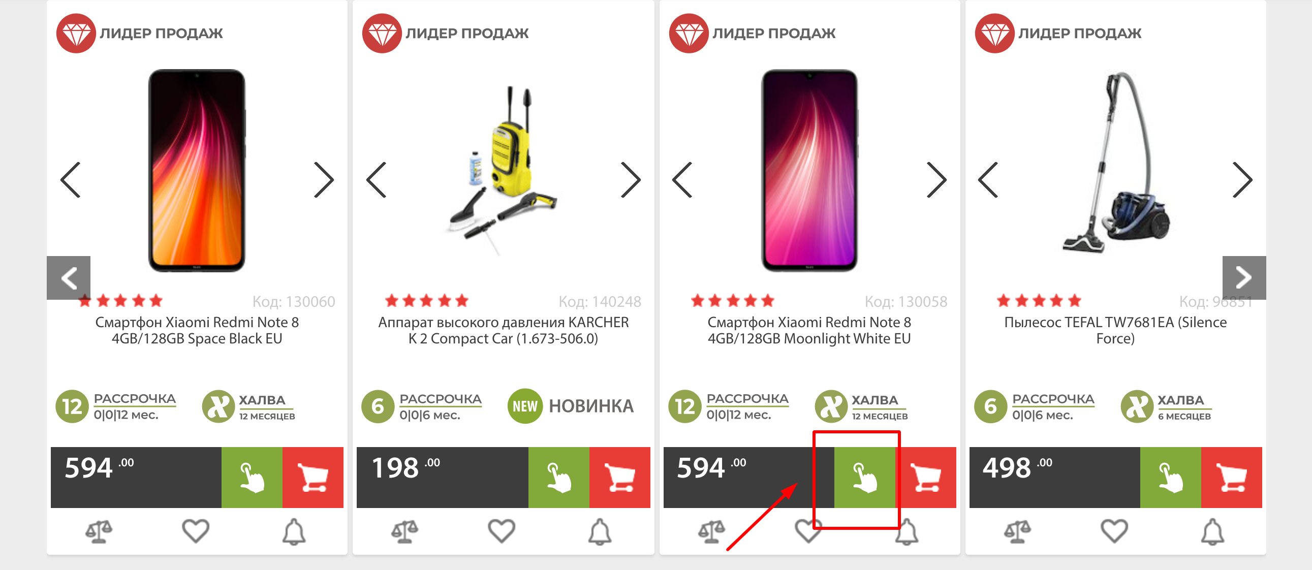Show next image of TEFAL vacuum

[x=1242, y=180]
